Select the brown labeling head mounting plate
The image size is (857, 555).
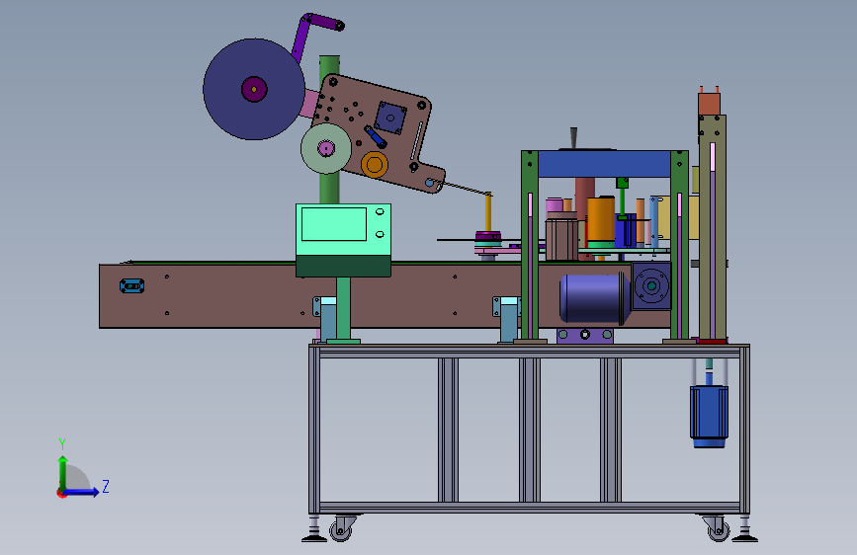click(378, 132)
